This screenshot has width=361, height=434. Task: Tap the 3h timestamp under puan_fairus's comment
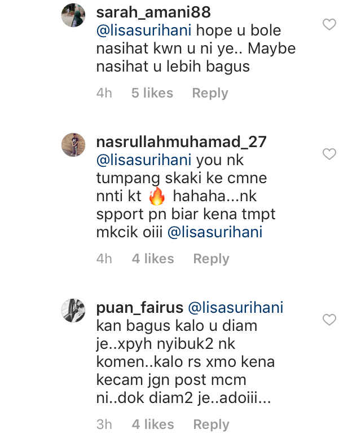click(104, 424)
